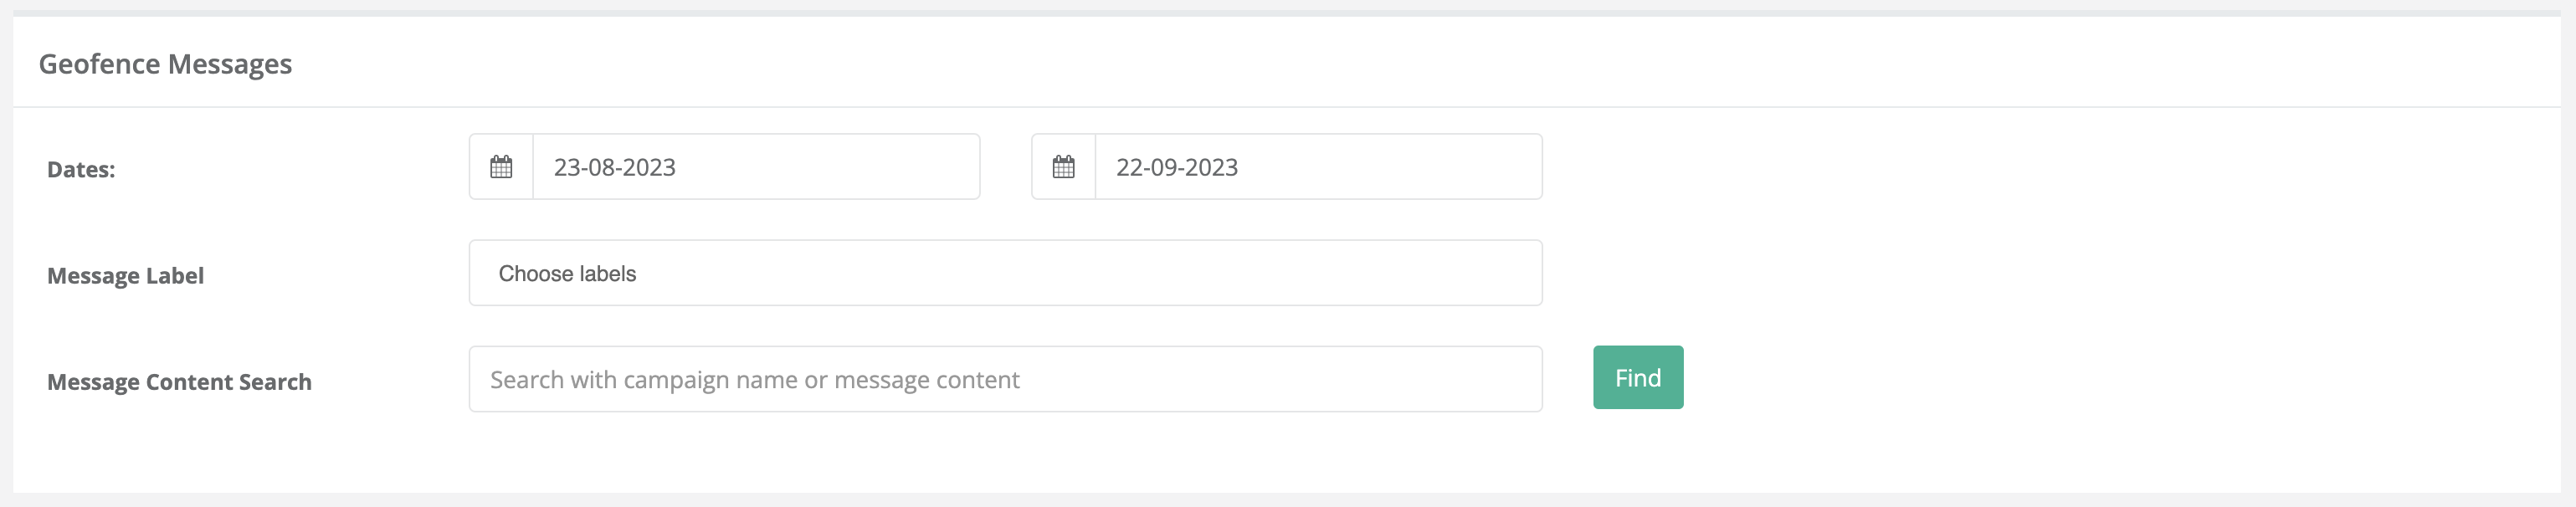Expand the Message Label selector
The height and width of the screenshot is (507, 2576).
coord(1005,273)
